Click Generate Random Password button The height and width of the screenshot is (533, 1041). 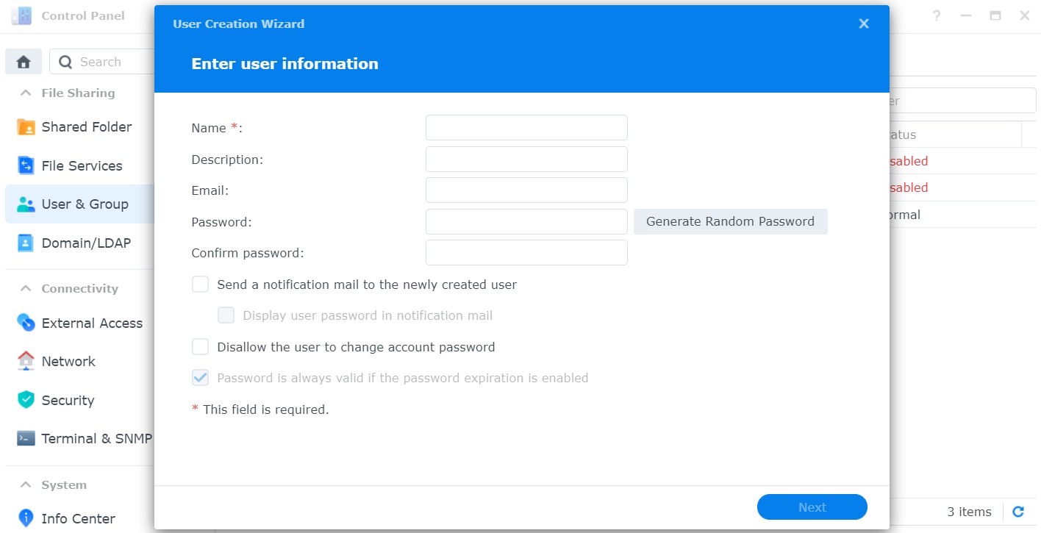click(x=730, y=221)
